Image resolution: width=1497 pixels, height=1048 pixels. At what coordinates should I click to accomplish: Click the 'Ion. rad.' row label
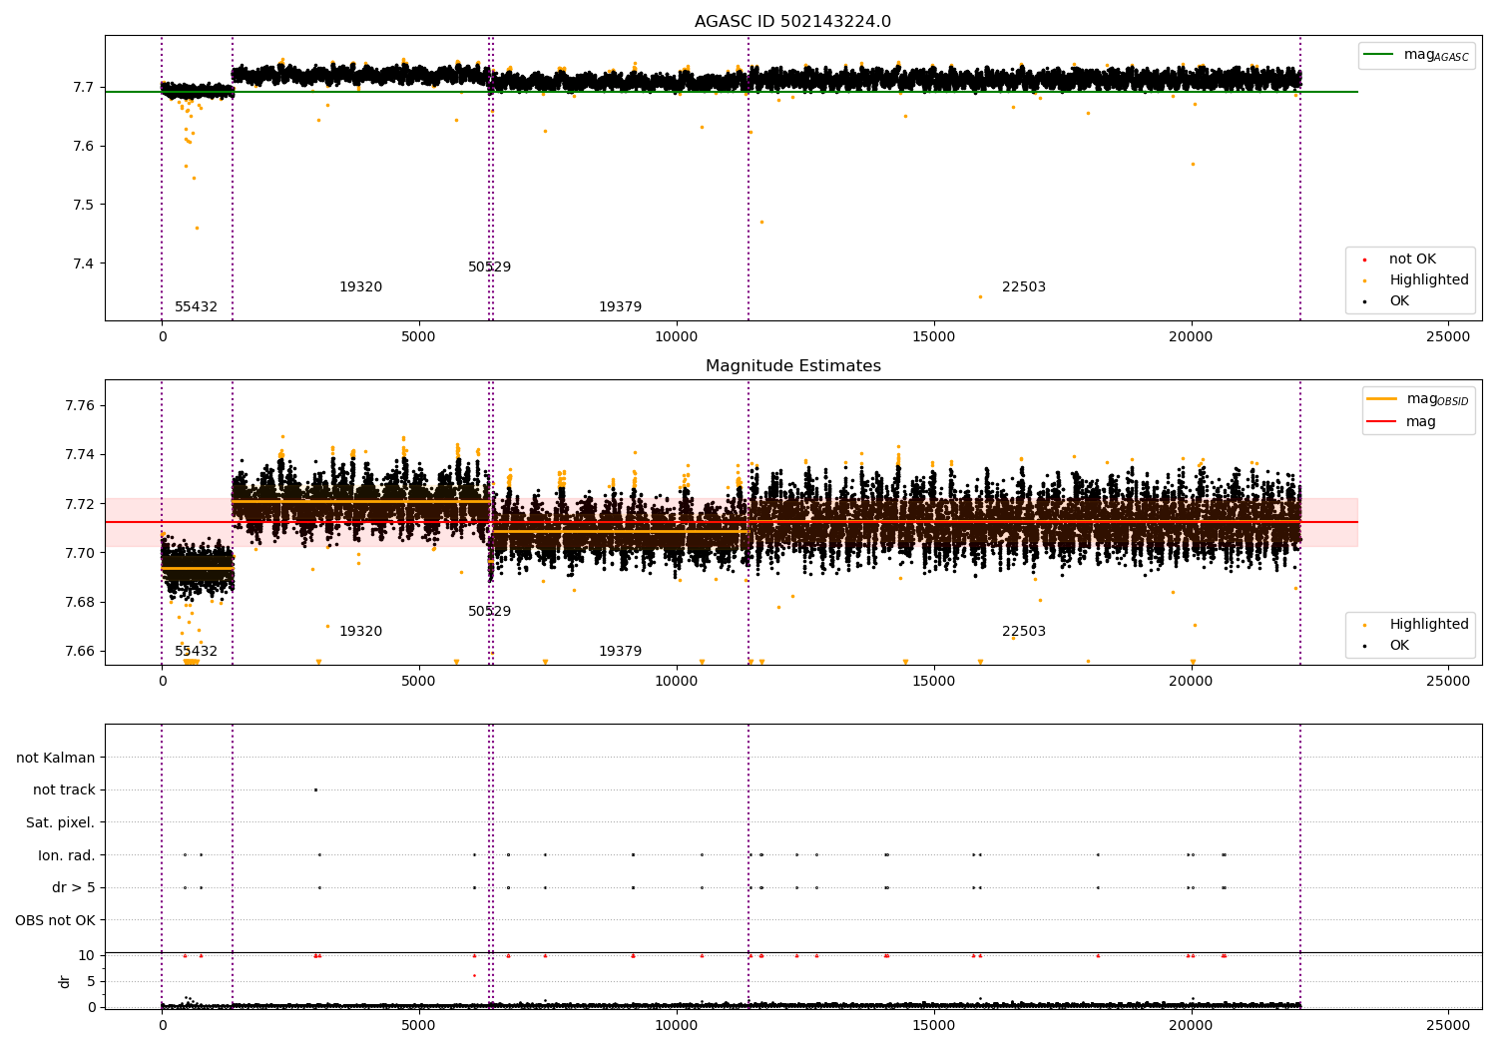(x=67, y=855)
